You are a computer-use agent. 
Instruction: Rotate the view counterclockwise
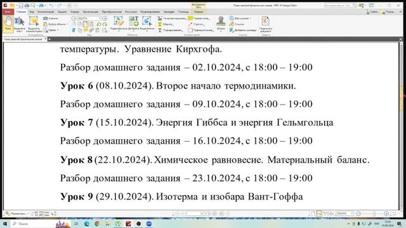tap(99, 24)
